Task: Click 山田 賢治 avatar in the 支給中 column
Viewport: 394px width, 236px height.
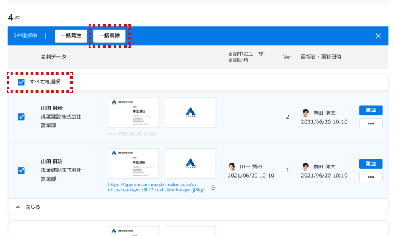Action: pyautogui.click(x=232, y=167)
